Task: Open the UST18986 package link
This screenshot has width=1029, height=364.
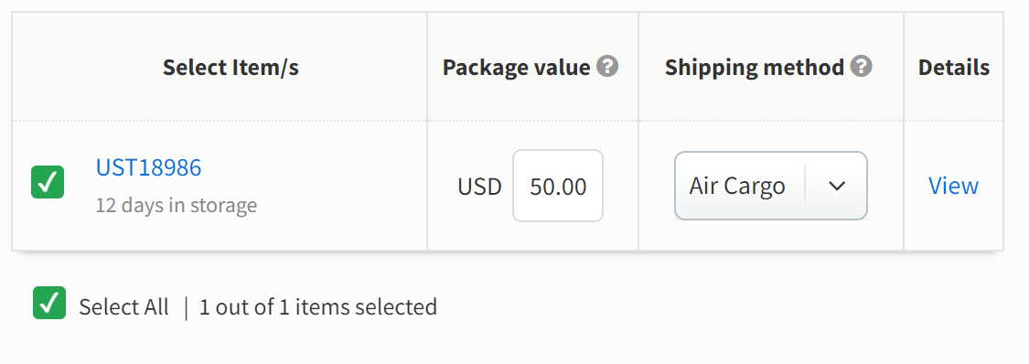Action: [148, 167]
